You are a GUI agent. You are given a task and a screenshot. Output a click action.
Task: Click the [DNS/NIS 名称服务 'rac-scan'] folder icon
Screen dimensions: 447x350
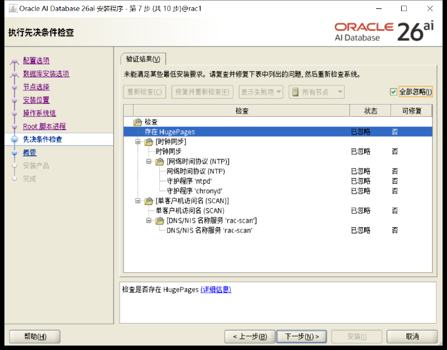[160, 220]
